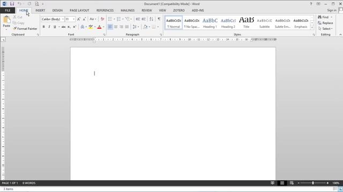Shrink the font size with the smaller A icon
The image size is (343, 192).
coord(84,19)
